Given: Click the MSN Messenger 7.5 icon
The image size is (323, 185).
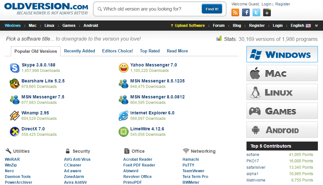Looking at the screenshot, I should (x=15, y=100).
